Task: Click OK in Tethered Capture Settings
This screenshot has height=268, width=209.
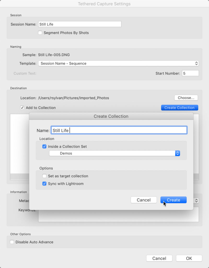Action: pyautogui.click(x=189, y=258)
